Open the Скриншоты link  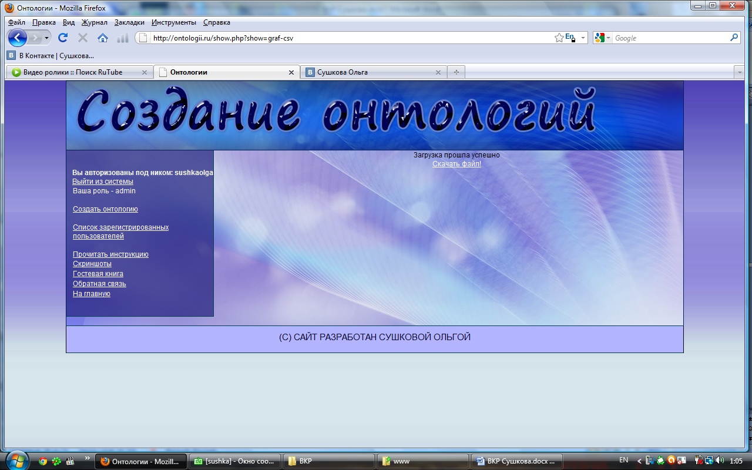point(92,264)
